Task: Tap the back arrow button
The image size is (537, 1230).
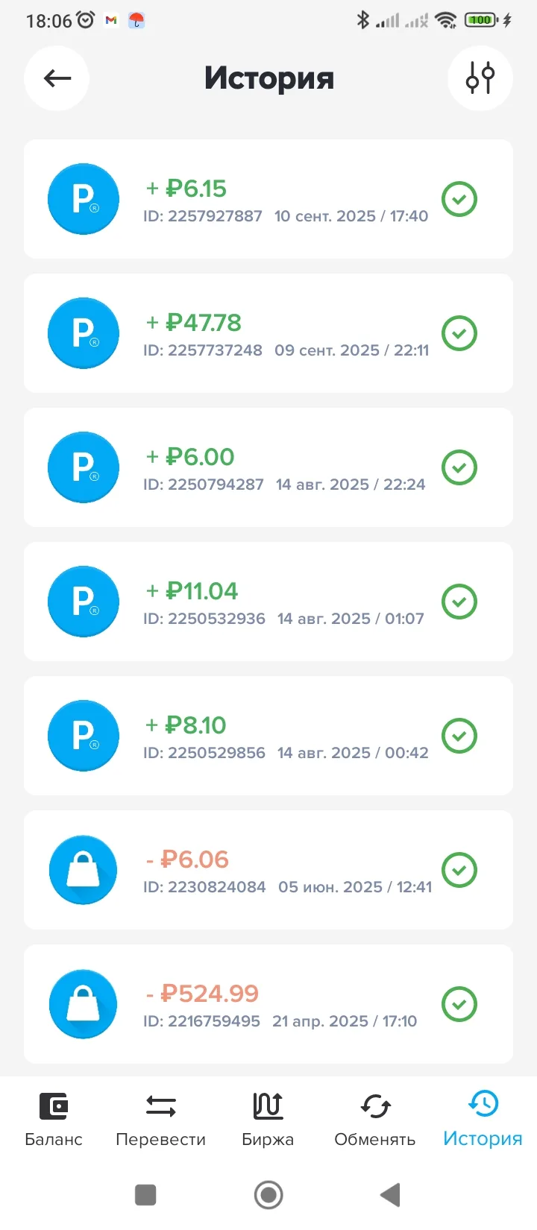Action: coord(57,78)
